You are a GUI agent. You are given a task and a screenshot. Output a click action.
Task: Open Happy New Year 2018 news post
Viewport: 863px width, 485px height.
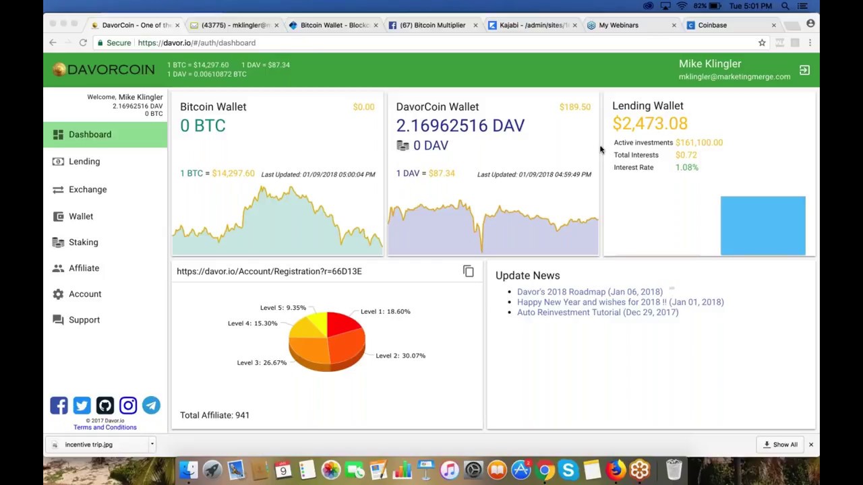tap(620, 302)
